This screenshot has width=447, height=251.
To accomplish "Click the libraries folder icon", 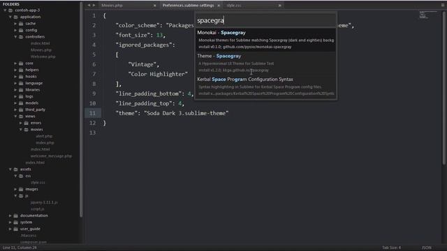I will [x=21, y=90].
